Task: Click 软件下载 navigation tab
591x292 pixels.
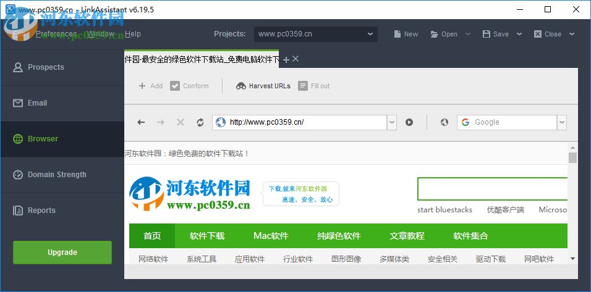Action: pos(207,236)
